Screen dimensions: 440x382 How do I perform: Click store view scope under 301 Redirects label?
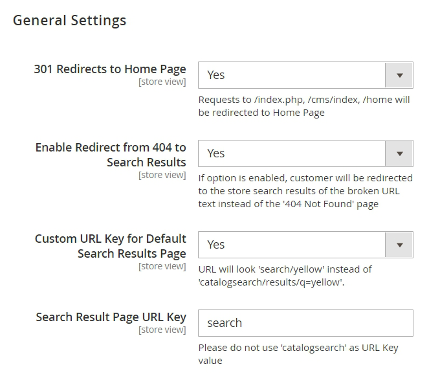(x=162, y=82)
